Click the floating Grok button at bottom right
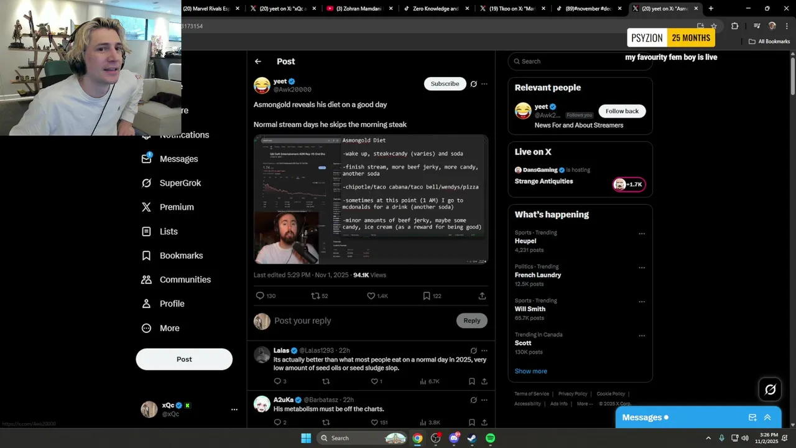Viewport: 796px width, 448px height. coord(771,390)
